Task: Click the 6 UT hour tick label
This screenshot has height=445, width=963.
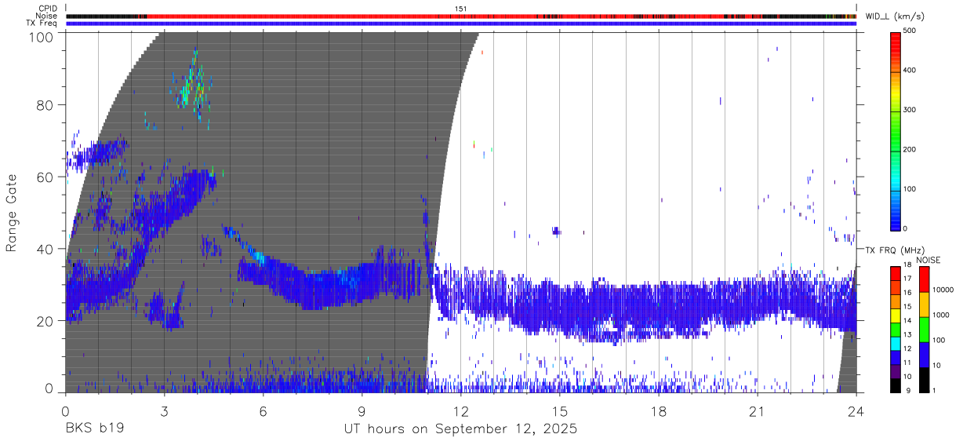Action: 263,411
